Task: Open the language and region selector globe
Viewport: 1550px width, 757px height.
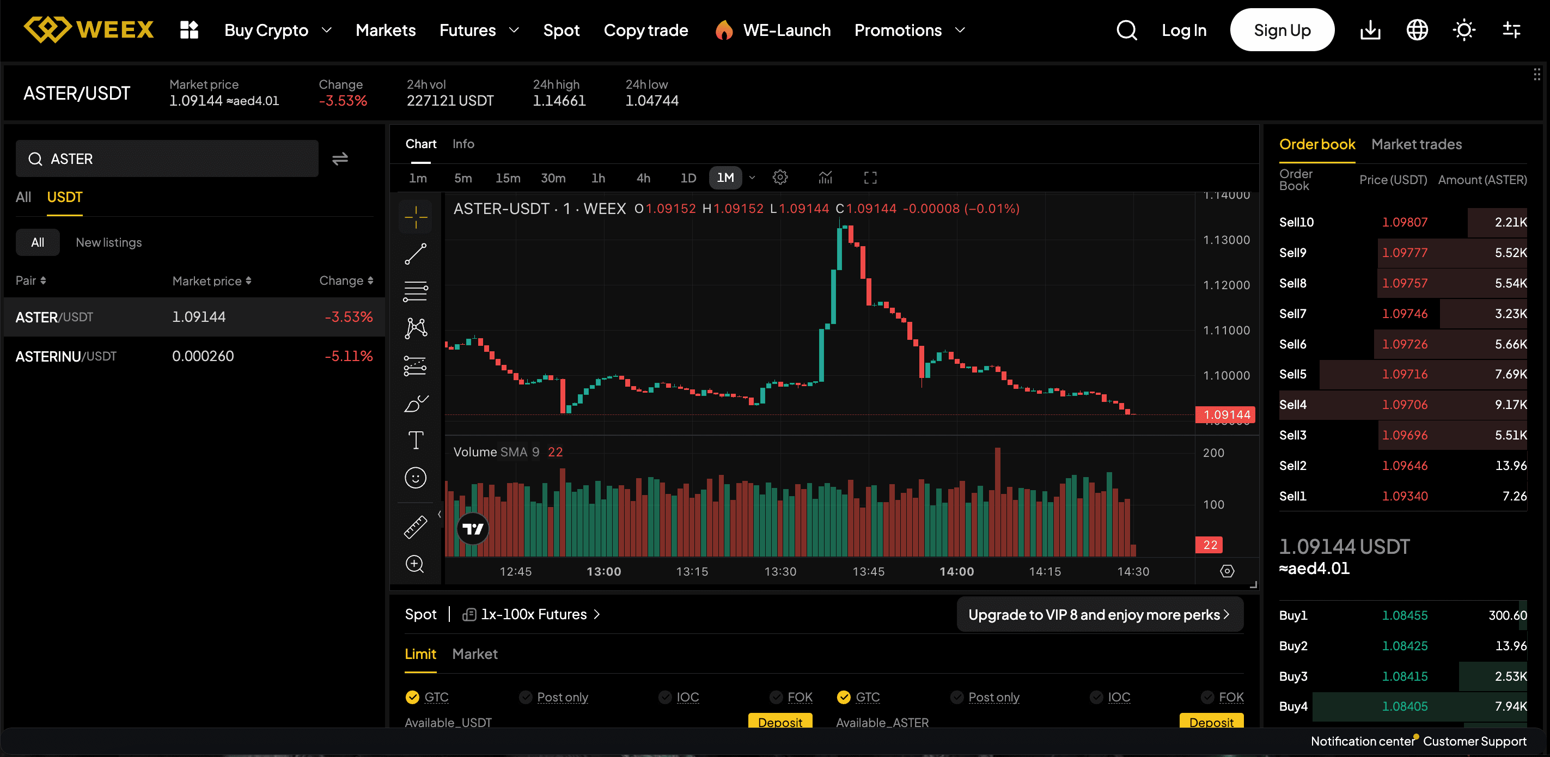Action: click(1417, 29)
